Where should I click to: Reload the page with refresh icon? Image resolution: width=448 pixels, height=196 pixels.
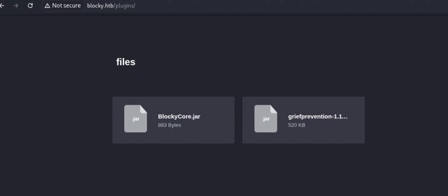coord(30,5)
